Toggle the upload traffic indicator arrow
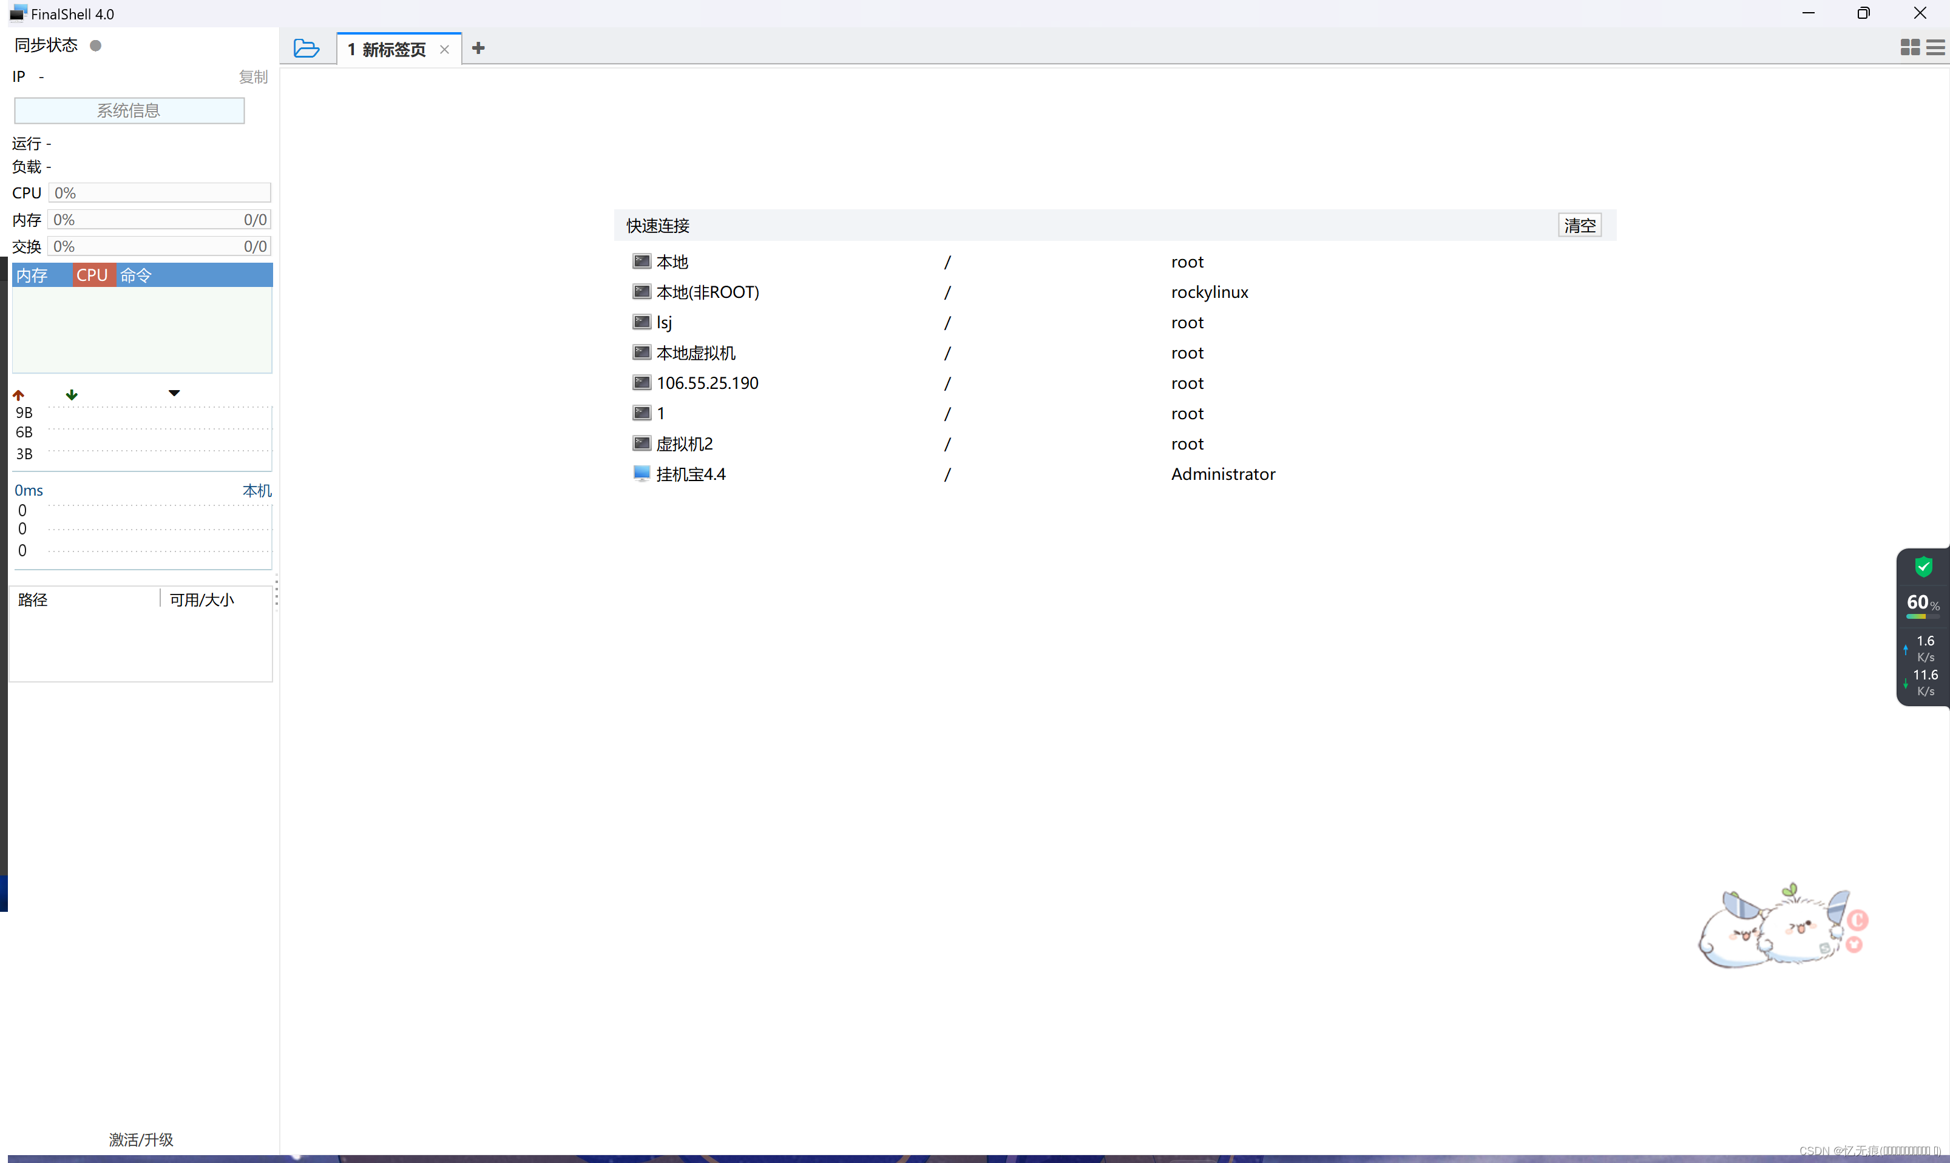 (x=18, y=394)
